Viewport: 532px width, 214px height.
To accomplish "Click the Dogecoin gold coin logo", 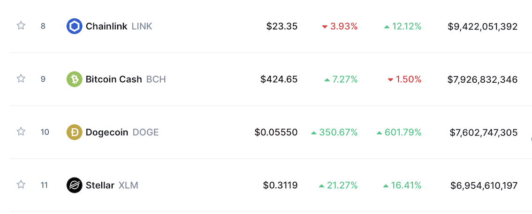I will 75,132.
